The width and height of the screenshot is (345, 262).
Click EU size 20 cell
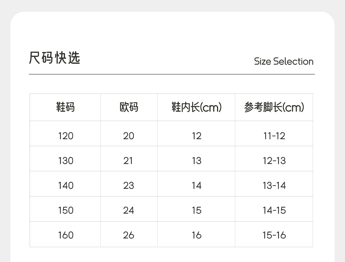pos(129,136)
